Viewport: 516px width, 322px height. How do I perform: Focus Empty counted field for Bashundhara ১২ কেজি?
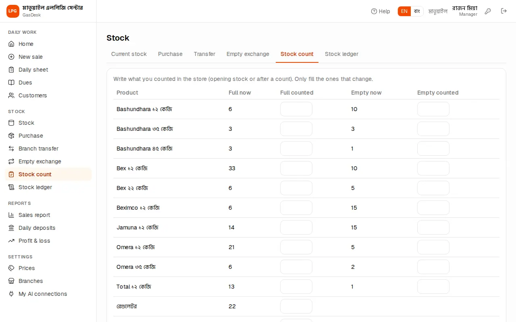[x=433, y=109]
